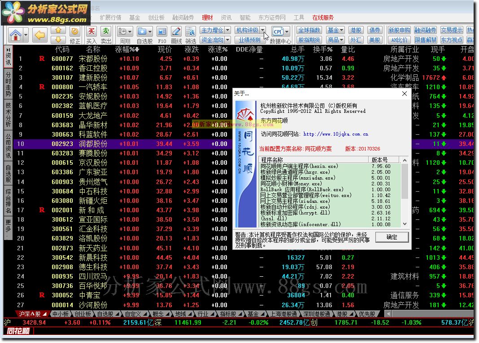Open F10 company info icon

[162, 35]
